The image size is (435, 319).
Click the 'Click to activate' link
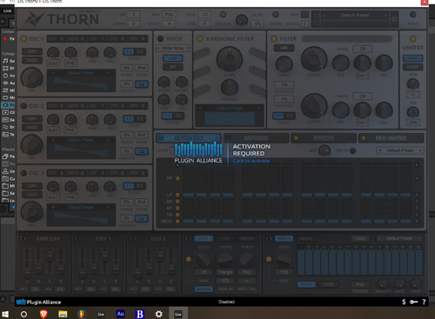(x=251, y=161)
